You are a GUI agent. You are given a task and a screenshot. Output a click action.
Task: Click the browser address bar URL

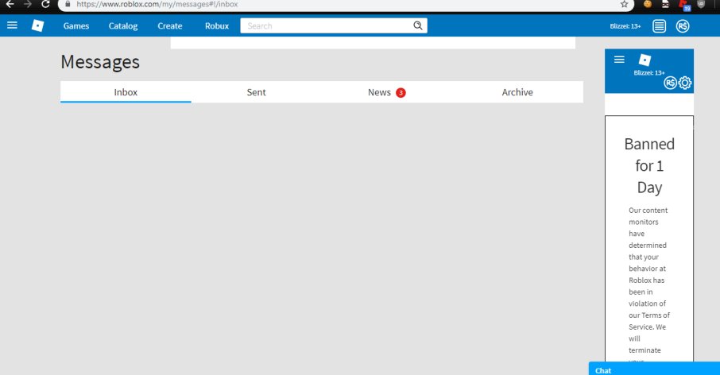coord(157,4)
